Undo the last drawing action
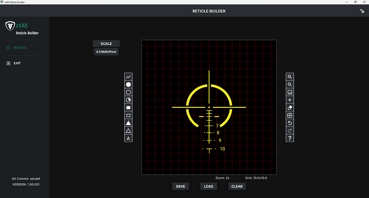 pos(290,123)
